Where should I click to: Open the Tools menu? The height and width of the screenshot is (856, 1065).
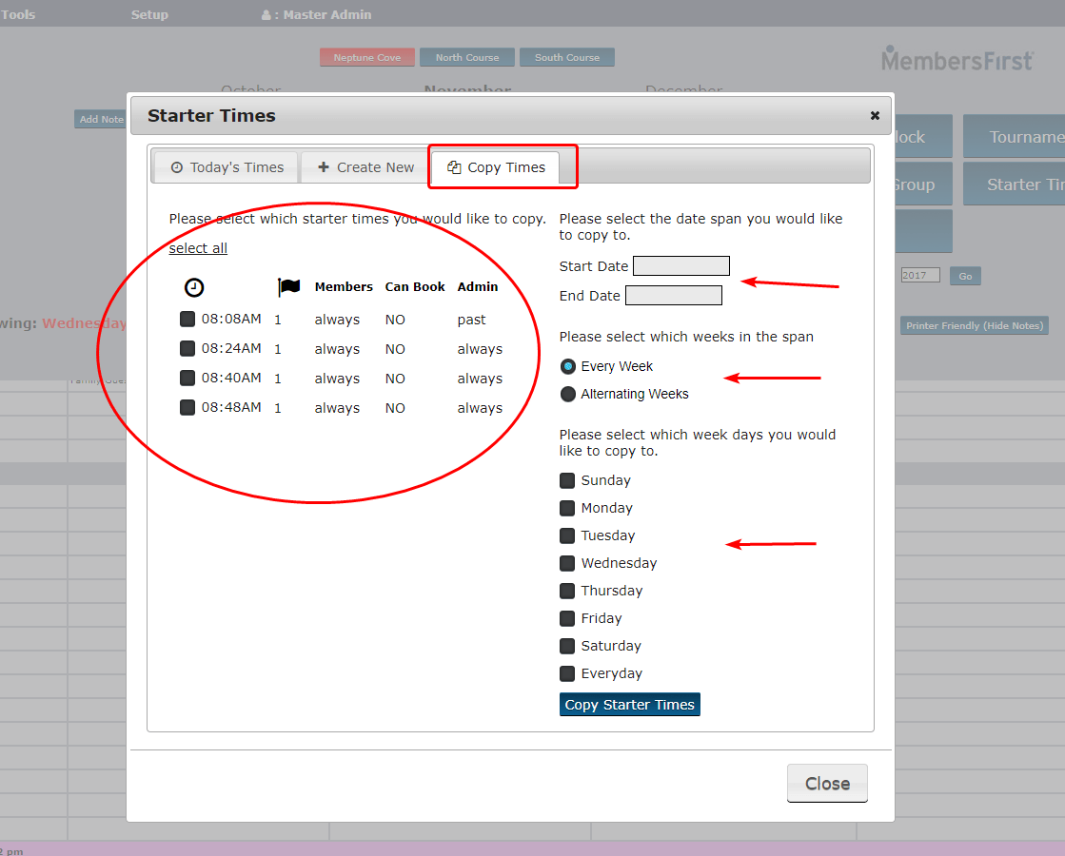pyautogui.click(x=17, y=13)
